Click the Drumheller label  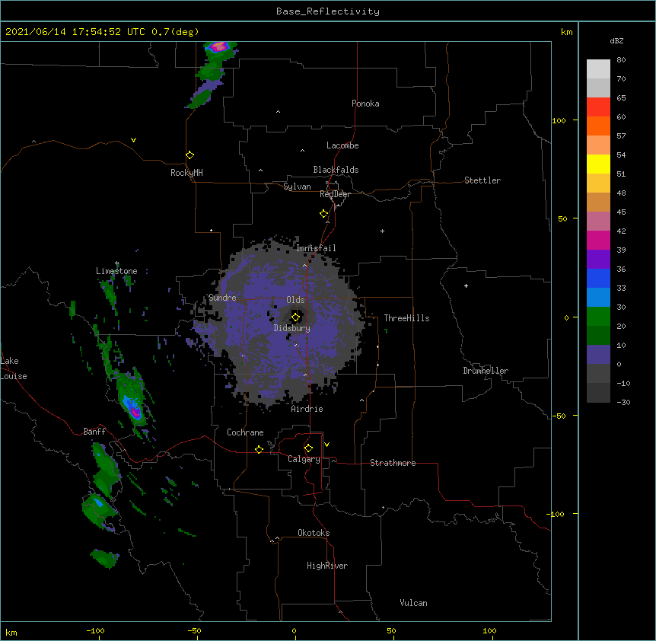click(486, 371)
